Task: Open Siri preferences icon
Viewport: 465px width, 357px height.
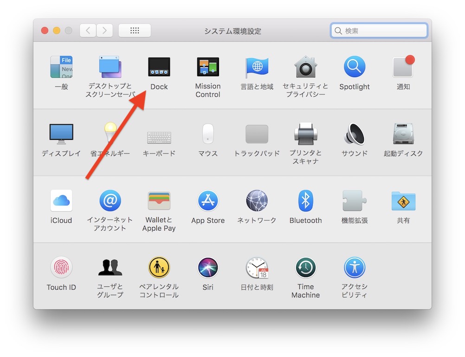Action: (208, 267)
